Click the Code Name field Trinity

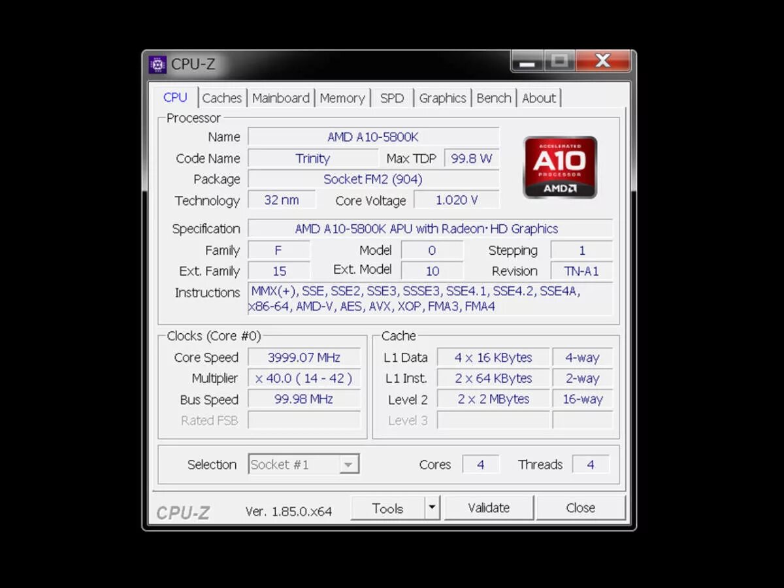tap(313, 158)
